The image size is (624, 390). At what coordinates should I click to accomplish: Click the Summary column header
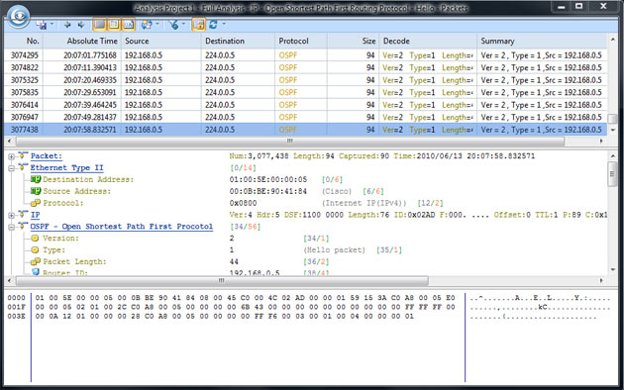(x=542, y=41)
